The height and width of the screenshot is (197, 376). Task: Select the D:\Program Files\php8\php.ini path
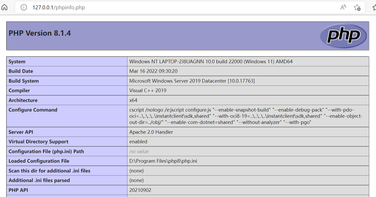click(163, 161)
